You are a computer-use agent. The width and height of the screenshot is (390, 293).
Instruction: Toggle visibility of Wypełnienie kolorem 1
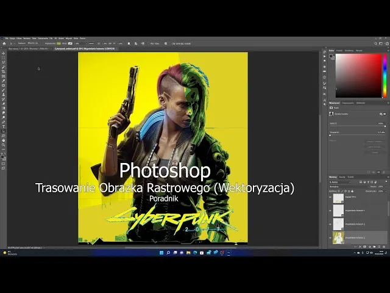tap(330, 211)
